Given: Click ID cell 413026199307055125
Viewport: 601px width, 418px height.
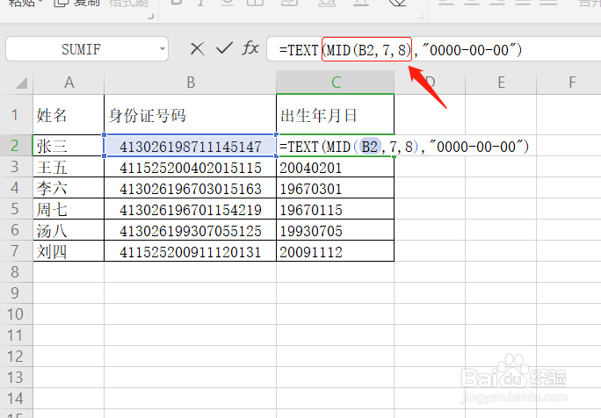Looking at the screenshot, I should coord(190,230).
